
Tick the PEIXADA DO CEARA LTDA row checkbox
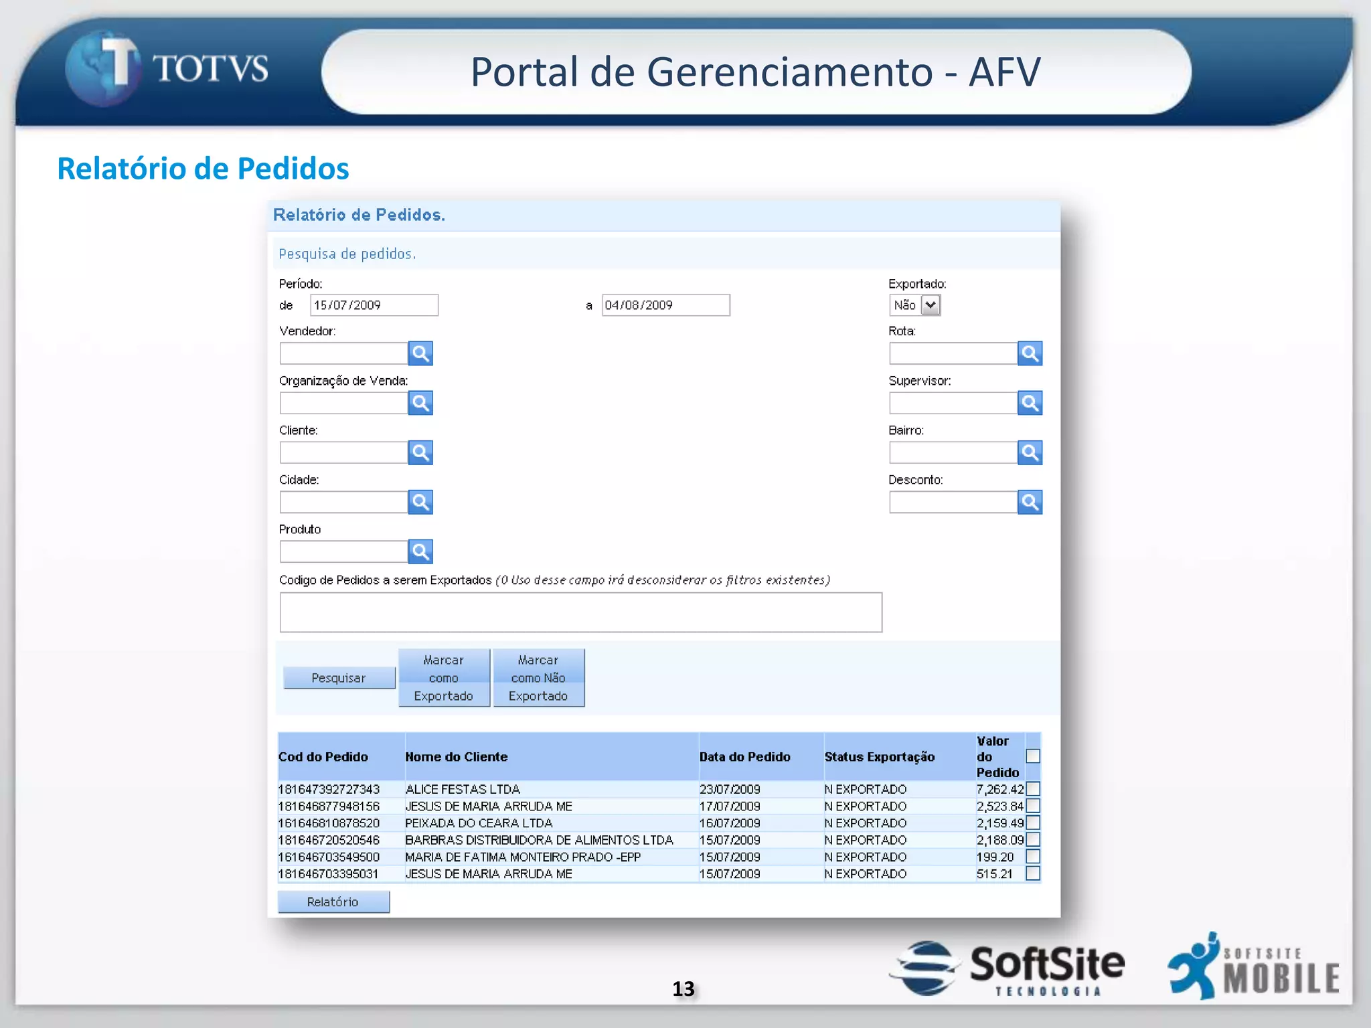(1033, 823)
